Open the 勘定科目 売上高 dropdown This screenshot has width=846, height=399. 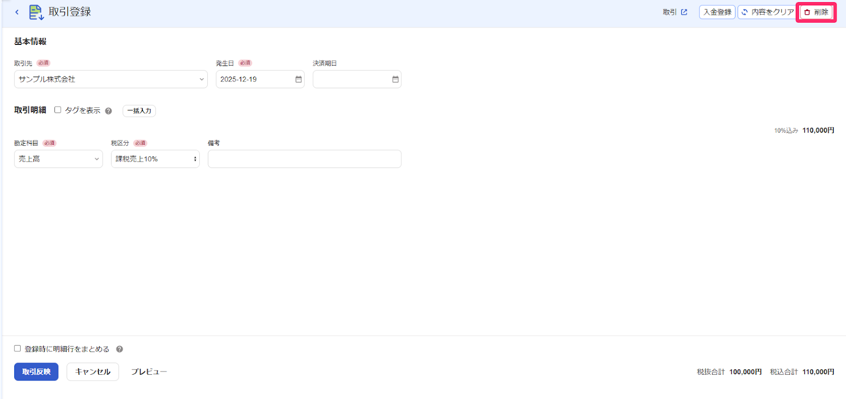[59, 159]
